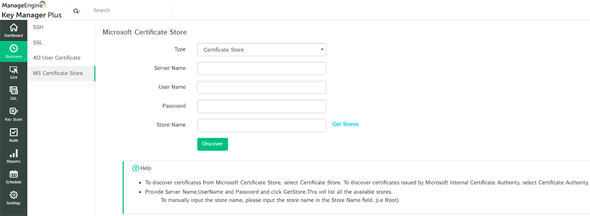Open the AD User Certificate tab
The width and height of the screenshot is (590, 216).
point(56,58)
